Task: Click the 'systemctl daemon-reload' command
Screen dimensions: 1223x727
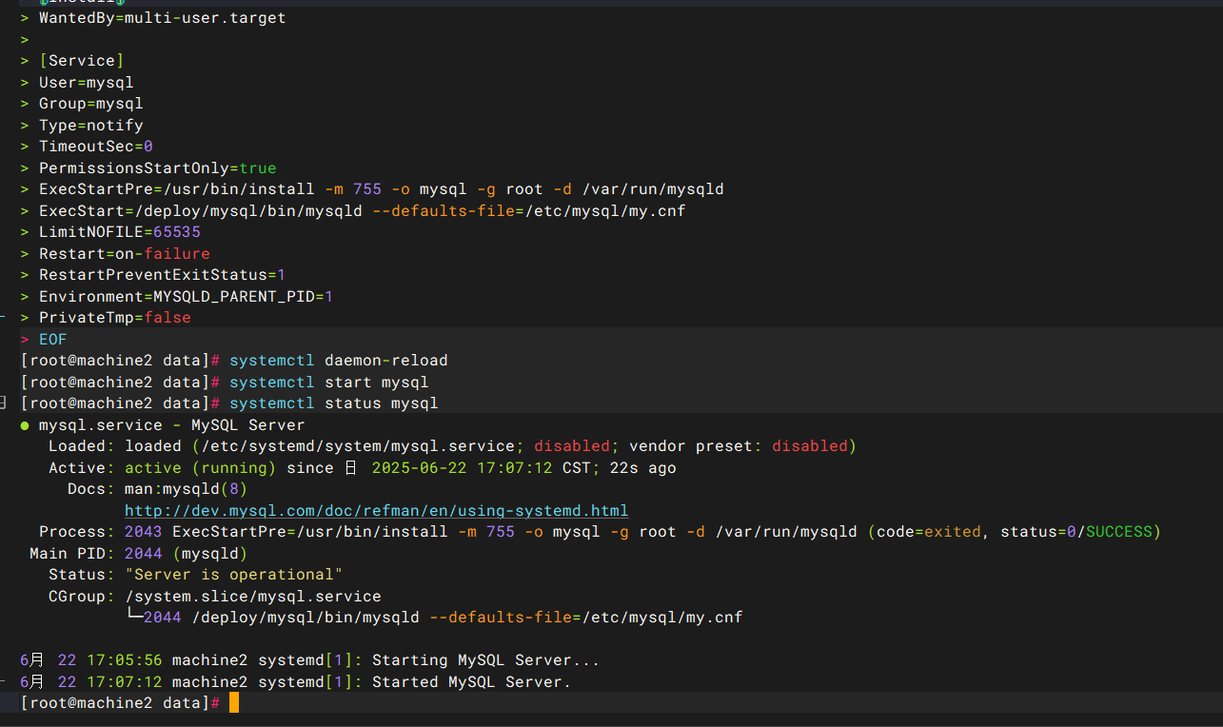Action: 338,361
